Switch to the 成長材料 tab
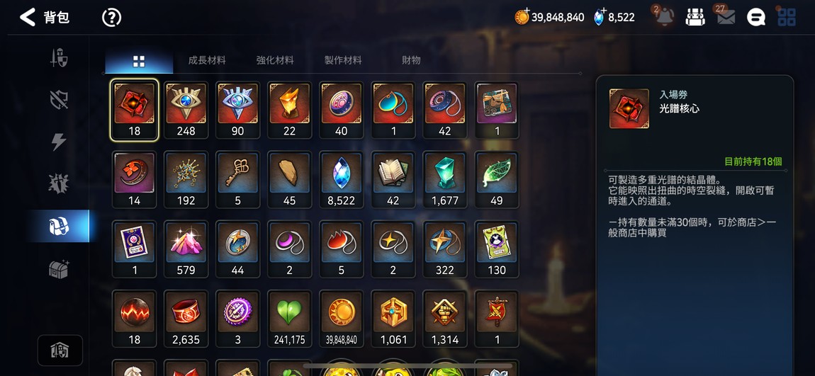The height and width of the screenshot is (376, 815). pos(207,60)
